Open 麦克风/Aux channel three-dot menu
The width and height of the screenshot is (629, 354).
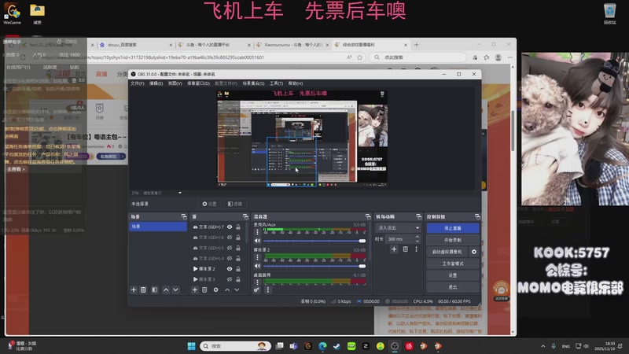[x=258, y=231]
